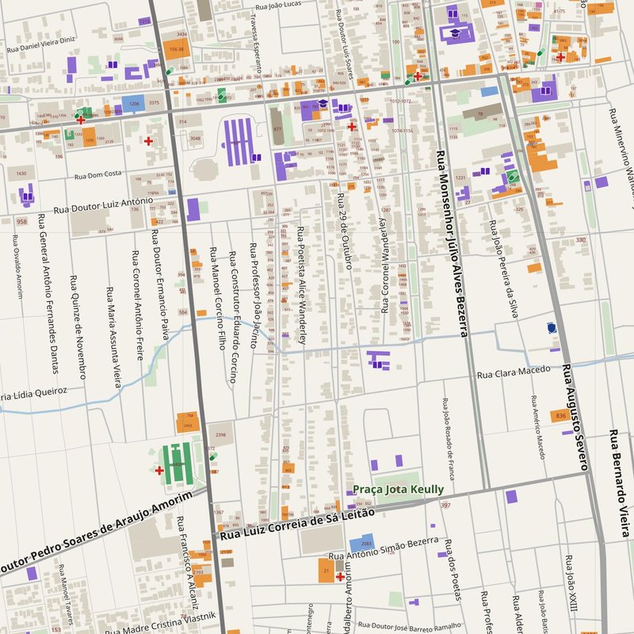634x634 pixels.
Task: Click the Rua Osvaldo Amorim label
Action: (17, 266)
